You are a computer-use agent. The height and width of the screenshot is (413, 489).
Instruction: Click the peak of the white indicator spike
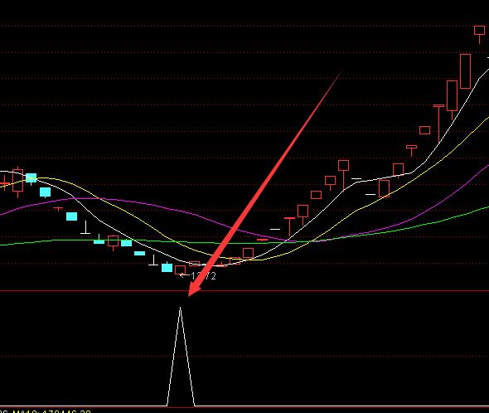click(x=180, y=309)
